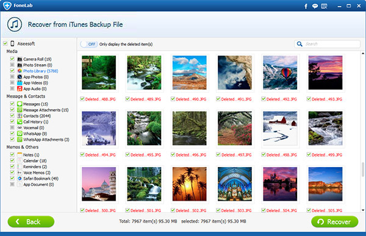Uncheck the Aiseesoft device checkbox
Screen dimensions: 366x236
[5, 43]
